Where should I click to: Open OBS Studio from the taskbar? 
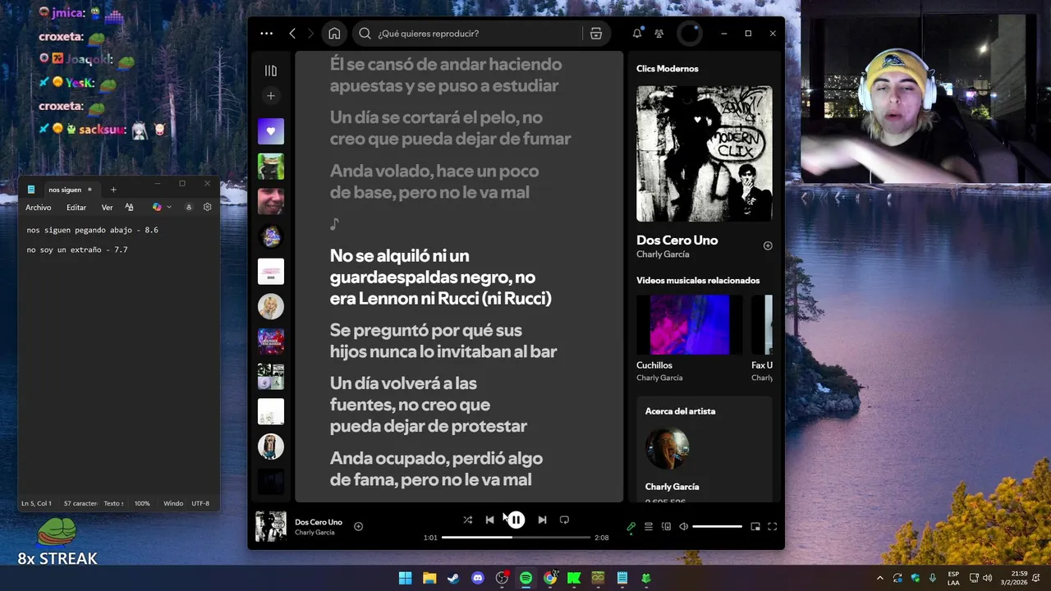pos(502,578)
